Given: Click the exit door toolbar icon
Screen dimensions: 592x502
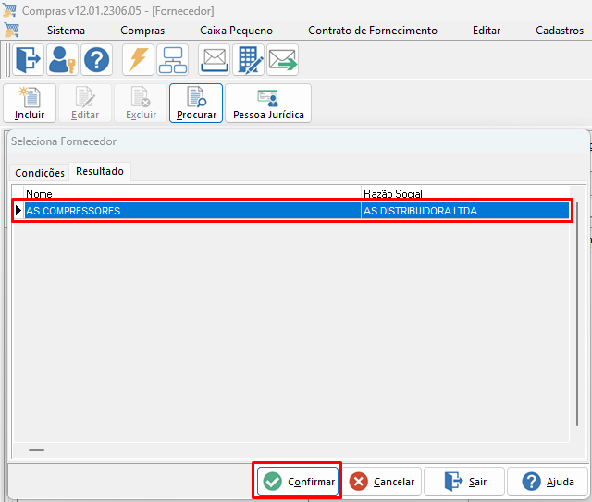Looking at the screenshot, I should pos(29,60).
